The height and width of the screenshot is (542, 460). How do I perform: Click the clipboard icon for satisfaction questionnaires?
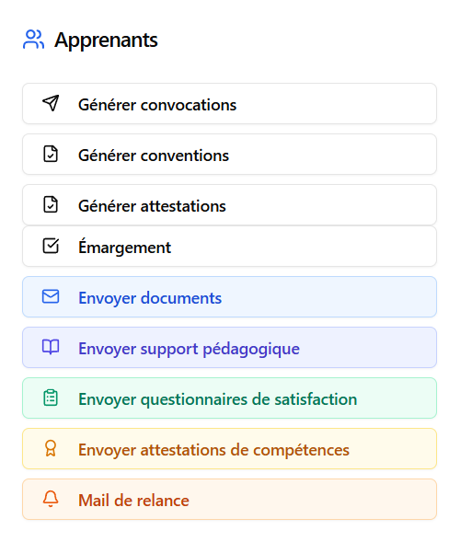tap(51, 398)
